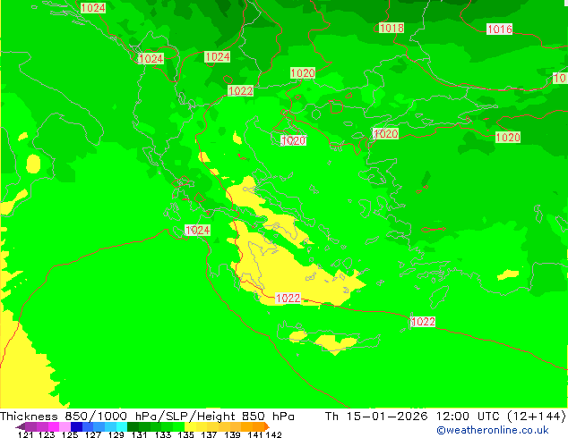Click legend value 123

click(47, 434)
